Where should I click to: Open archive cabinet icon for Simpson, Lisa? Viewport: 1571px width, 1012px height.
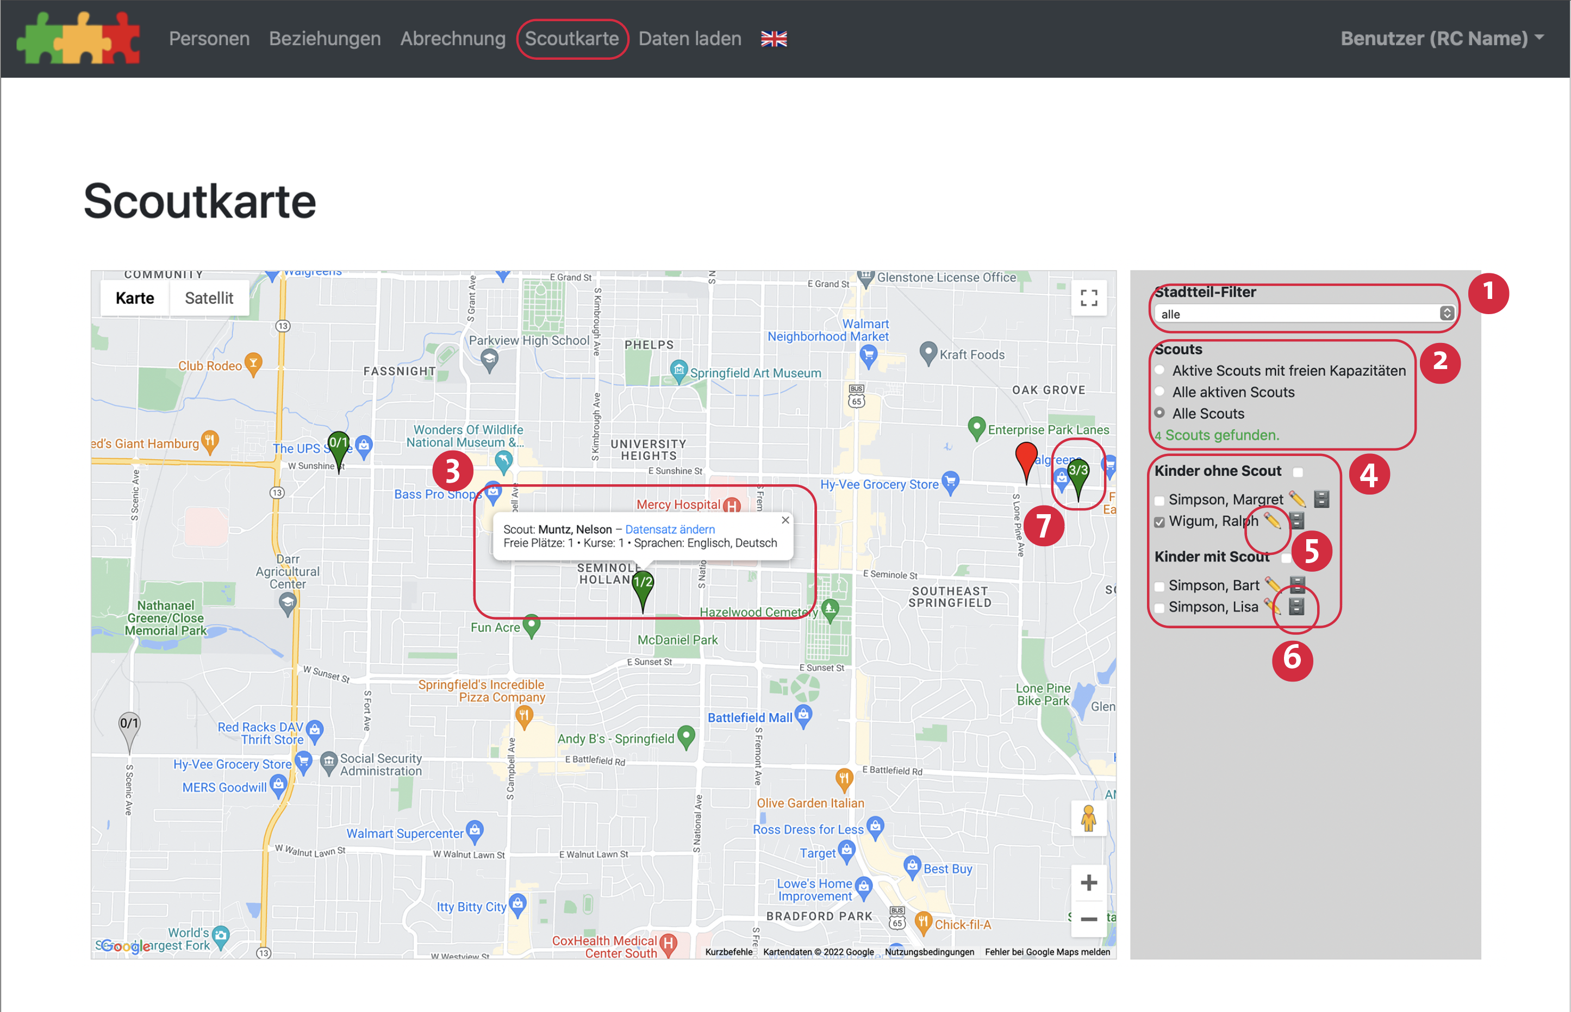pos(1296,607)
